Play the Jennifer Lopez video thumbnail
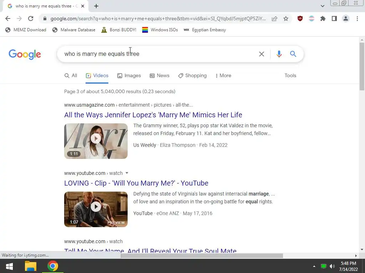This screenshot has height=273, width=365. point(96,141)
